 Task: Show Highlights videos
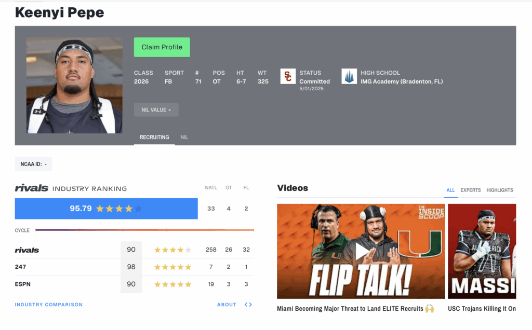[500, 190]
